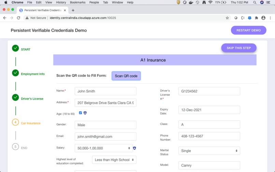Open the notification center list icon
The image size is (275, 172).
coord(268,2)
